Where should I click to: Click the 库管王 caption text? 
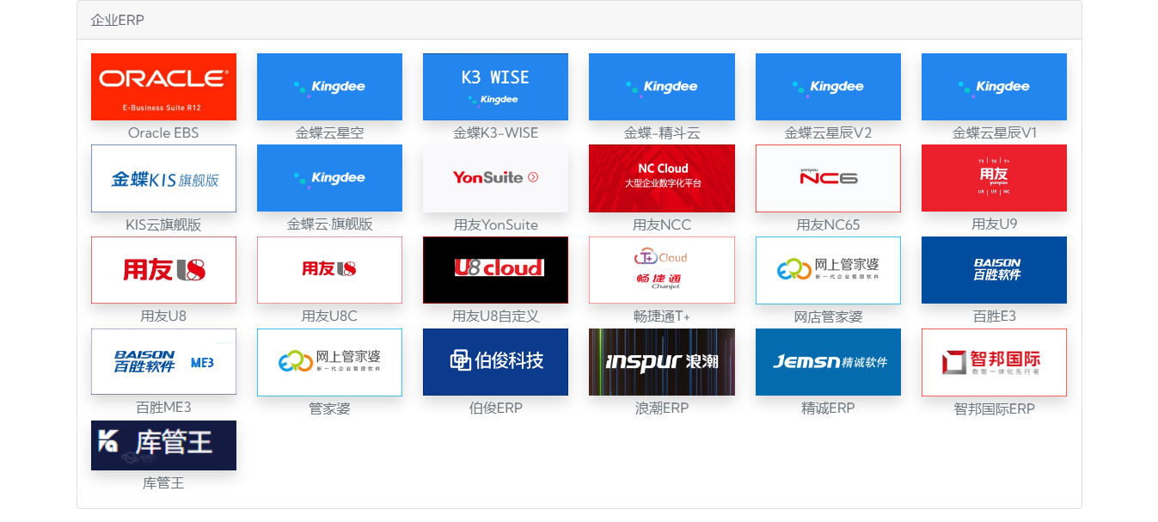(163, 483)
